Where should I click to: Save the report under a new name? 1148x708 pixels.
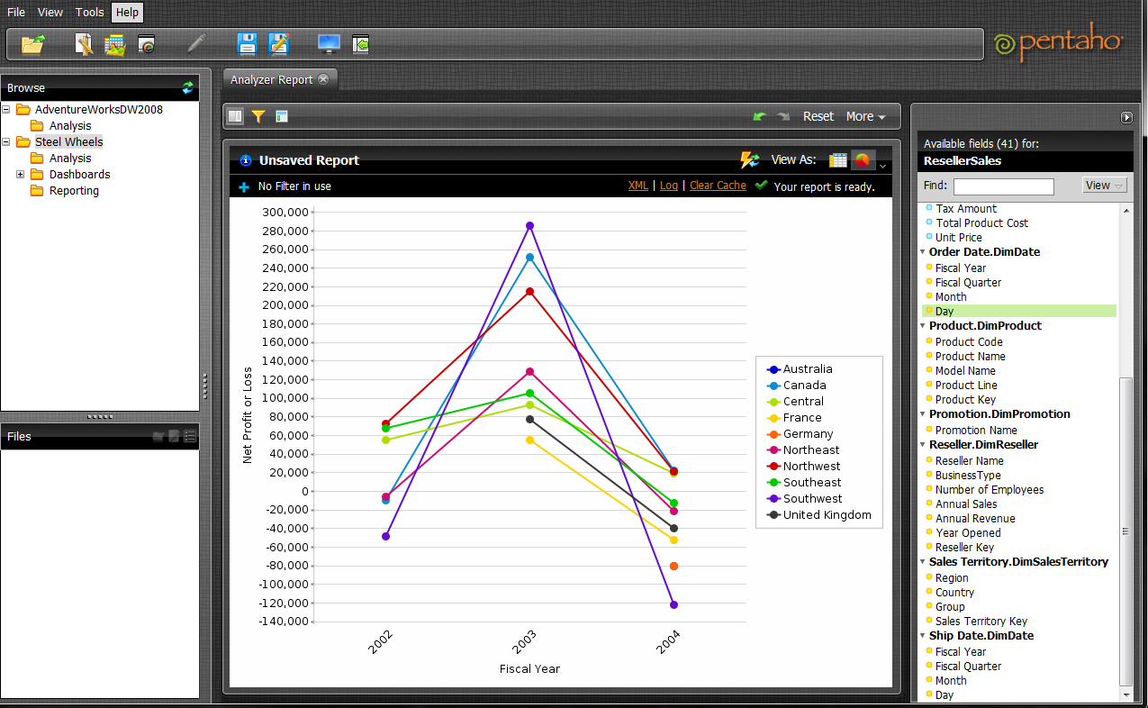click(x=277, y=43)
